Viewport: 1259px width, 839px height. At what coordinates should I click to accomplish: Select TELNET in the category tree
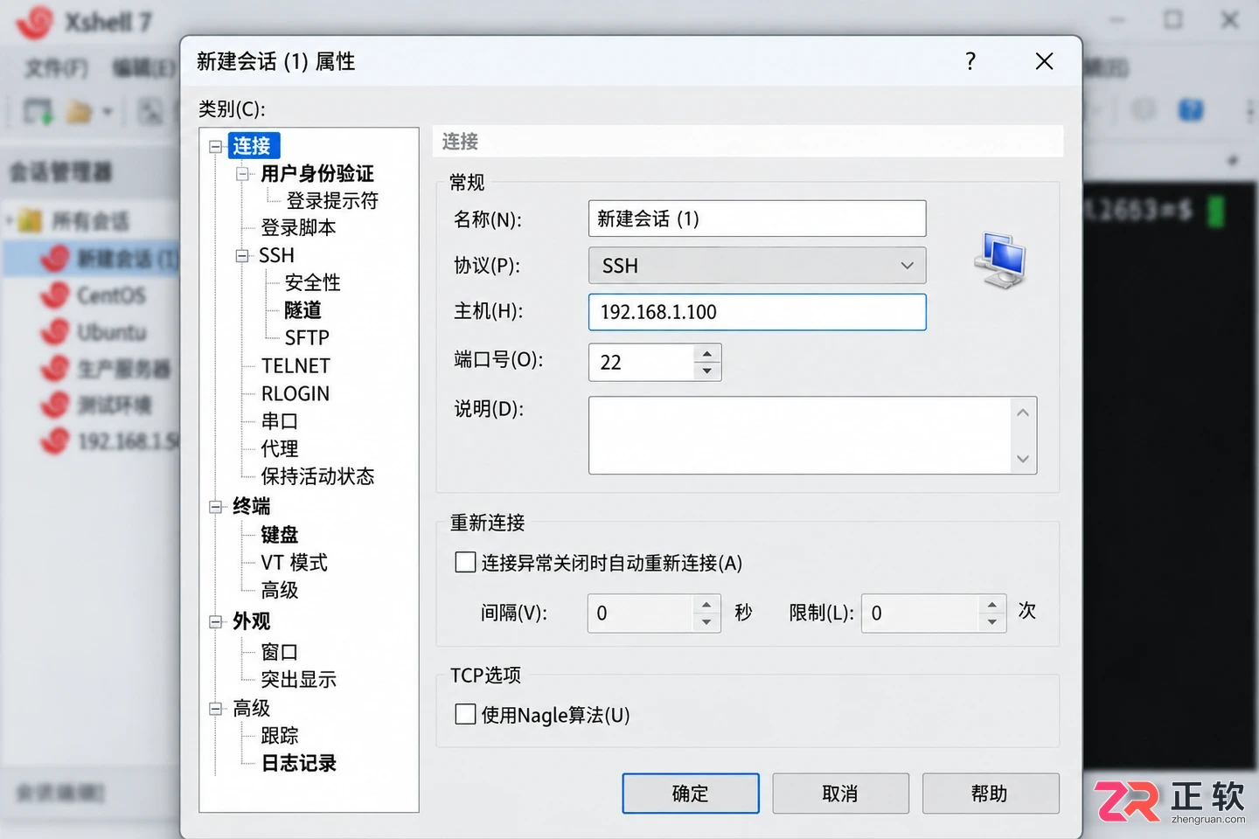click(296, 365)
